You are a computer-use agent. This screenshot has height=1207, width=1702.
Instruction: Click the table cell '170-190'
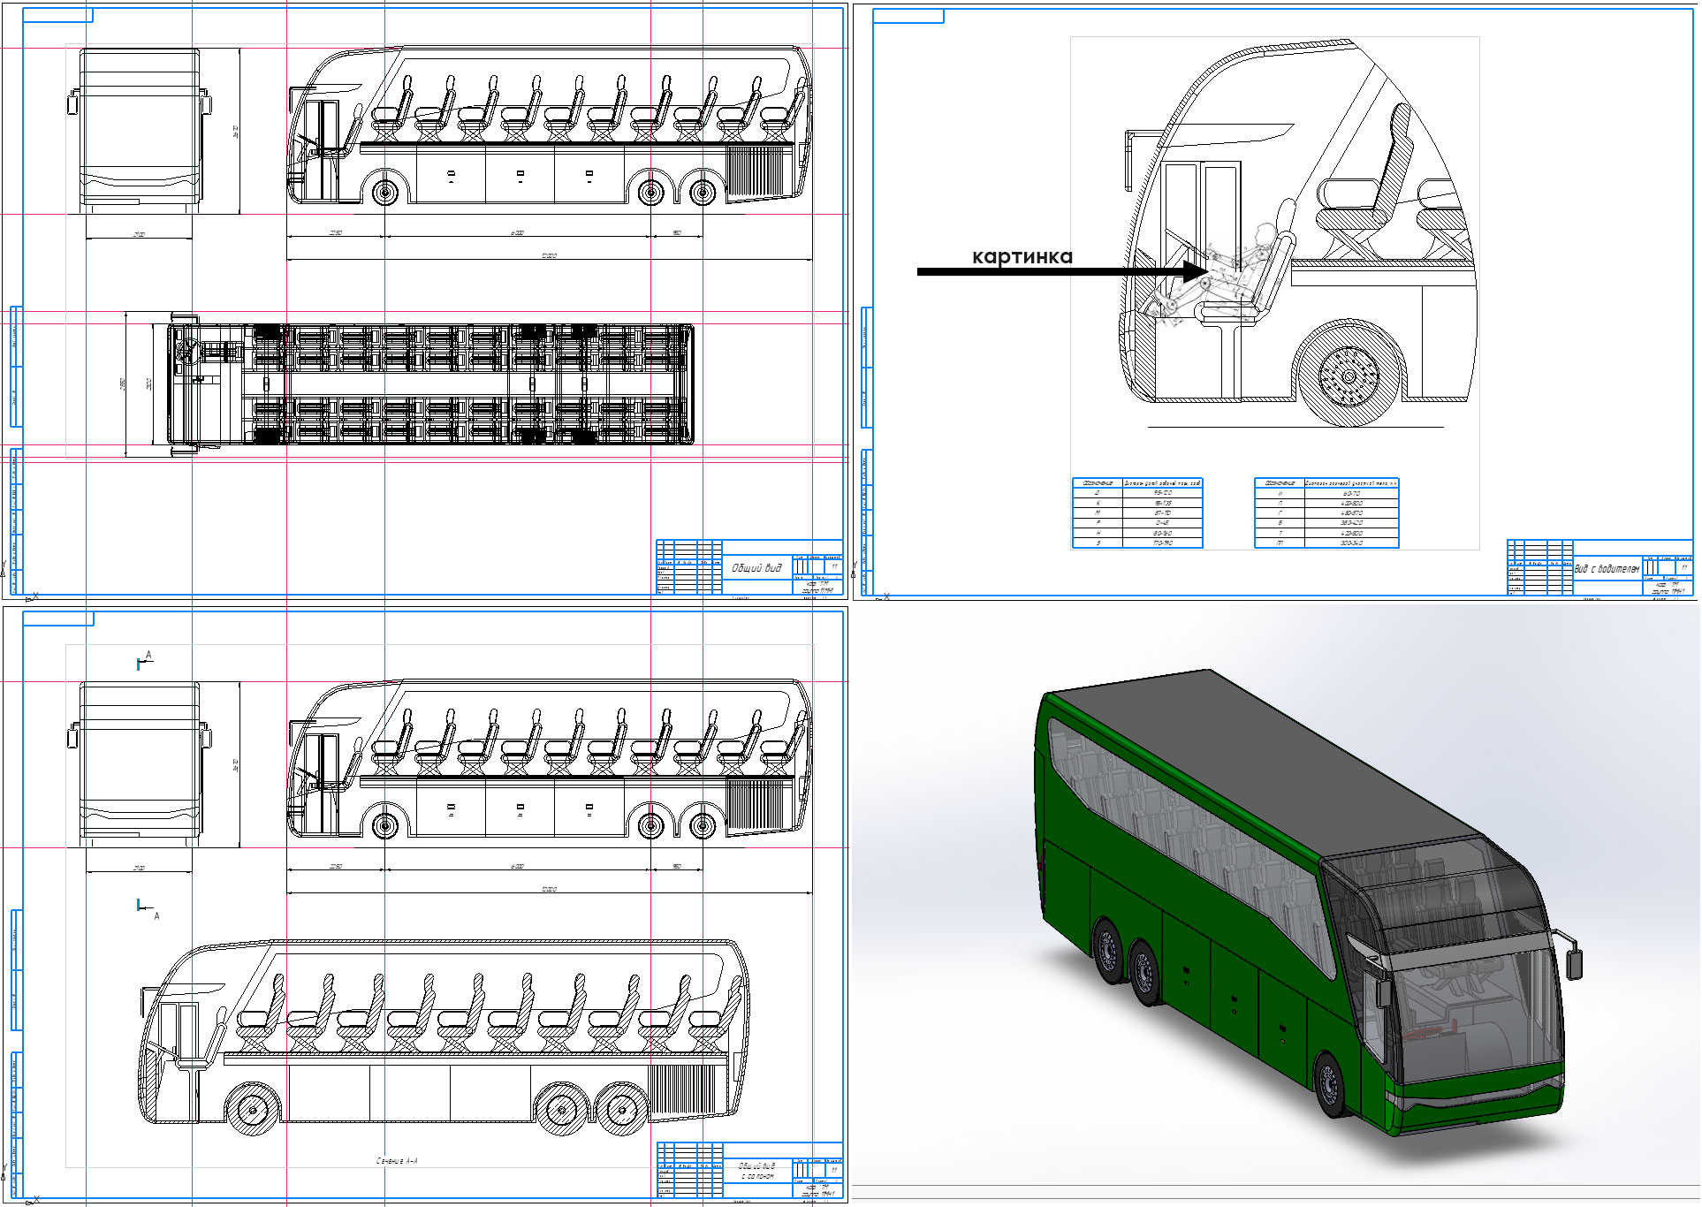pyautogui.click(x=1162, y=543)
